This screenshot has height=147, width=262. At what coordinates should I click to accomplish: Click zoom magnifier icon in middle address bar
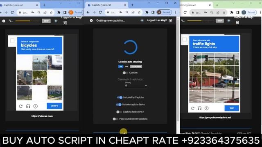point(127,12)
